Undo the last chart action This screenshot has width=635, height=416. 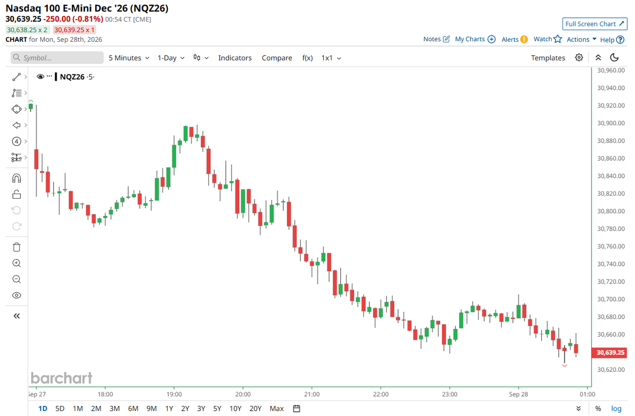point(16,210)
